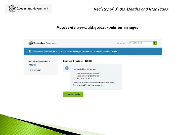Click the chevron before Births, deaths breadcrumb
Image resolution: width=181 pixels, height=135 pixels.
[60, 51]
